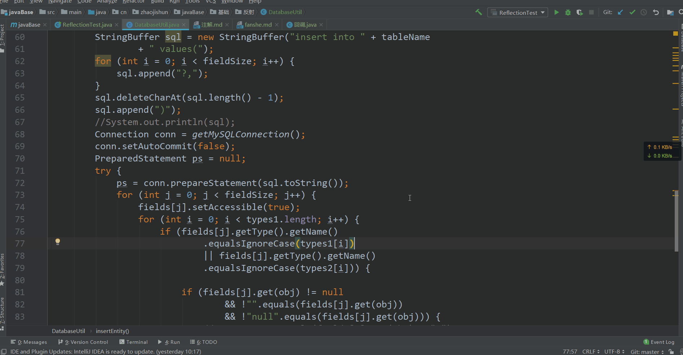
Task: Toggle the read-only lock icon in the status bar
Action: [x=671, y=351]
